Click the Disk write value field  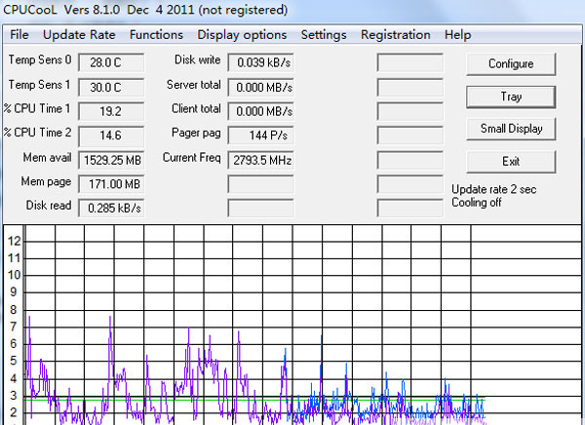tap(260, 62)
